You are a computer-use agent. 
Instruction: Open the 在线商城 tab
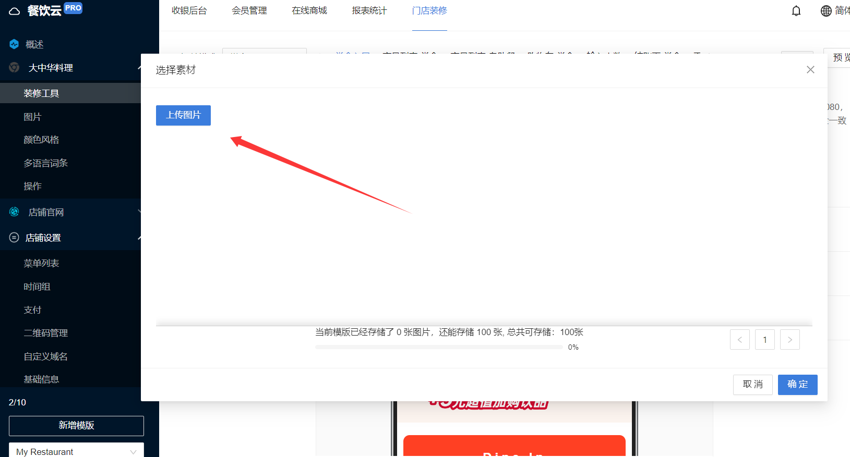click(x=309, y=10)
